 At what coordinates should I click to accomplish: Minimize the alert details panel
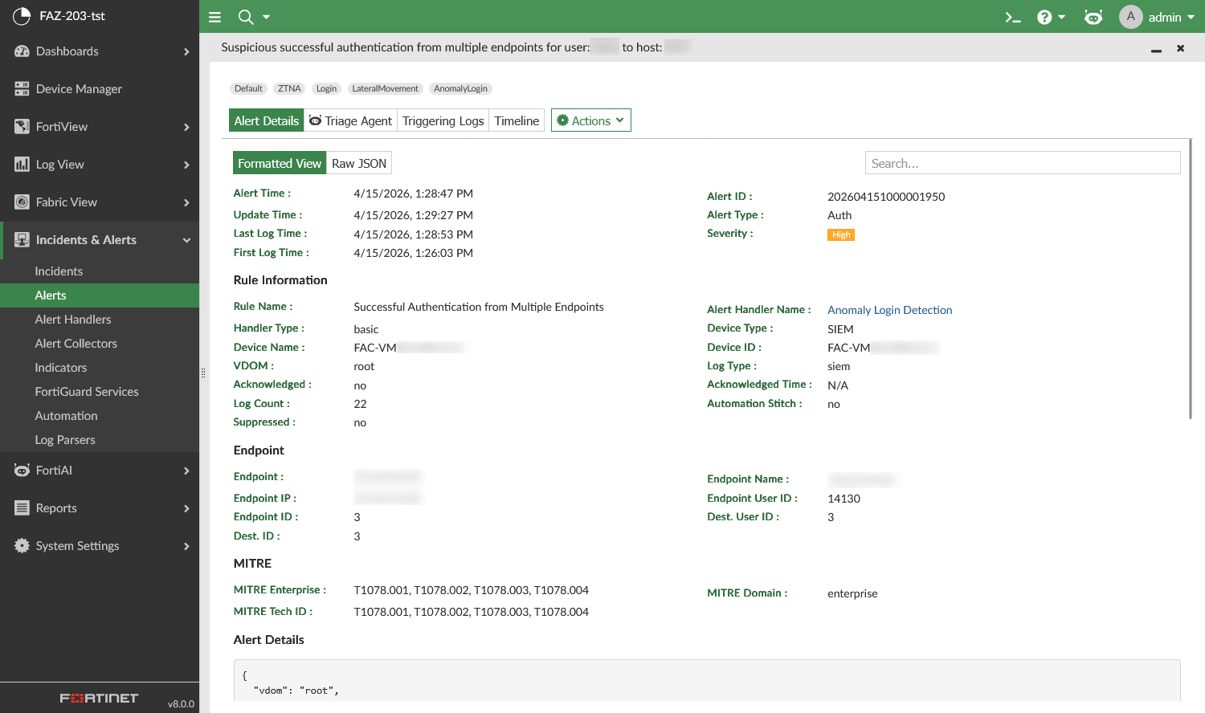(x=1156, y=49)
